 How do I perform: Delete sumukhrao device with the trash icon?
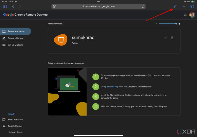172,38
